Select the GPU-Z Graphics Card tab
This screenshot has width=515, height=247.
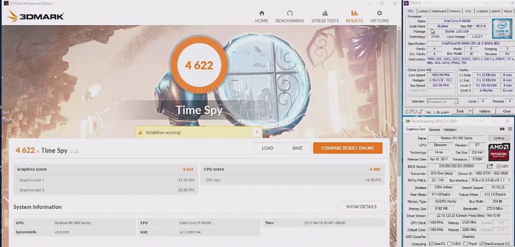click(x=416, y=130)
